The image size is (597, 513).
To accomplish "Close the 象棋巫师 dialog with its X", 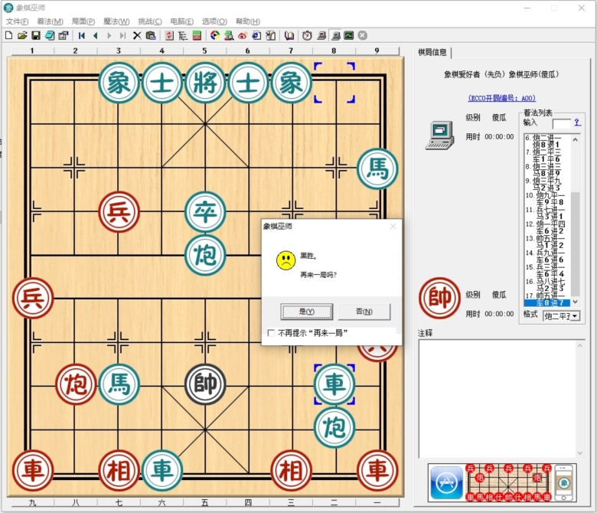I will pos(393,227).
